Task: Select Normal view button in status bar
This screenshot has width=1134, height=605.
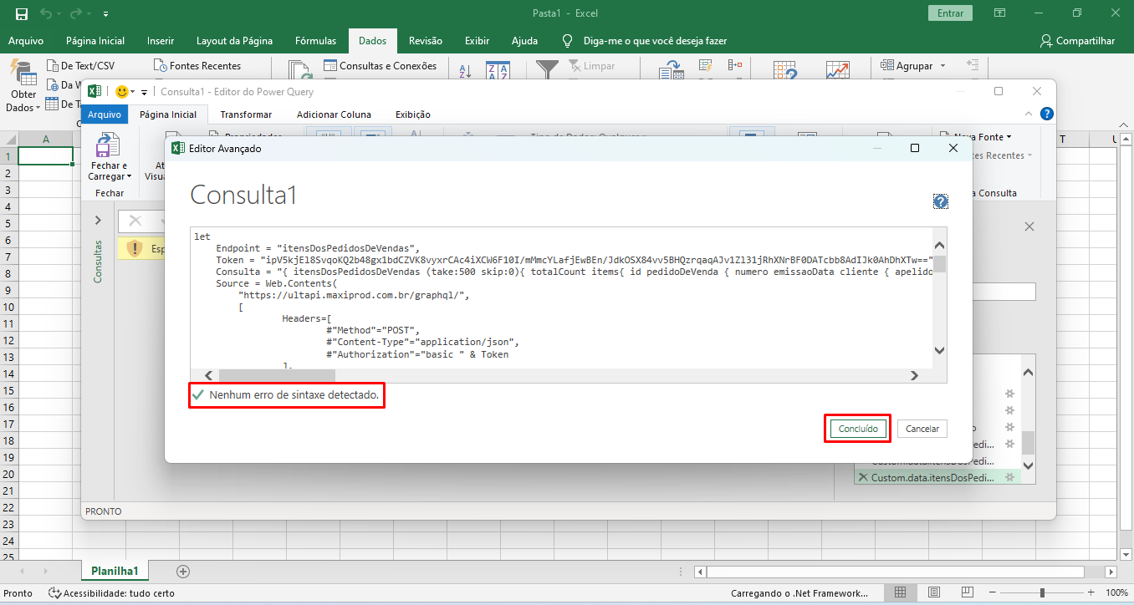Action: coord(900,592)
